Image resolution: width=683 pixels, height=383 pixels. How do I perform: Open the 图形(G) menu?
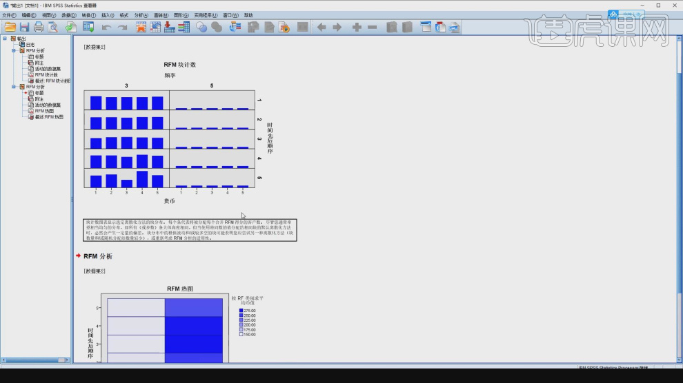coord(181,15)
